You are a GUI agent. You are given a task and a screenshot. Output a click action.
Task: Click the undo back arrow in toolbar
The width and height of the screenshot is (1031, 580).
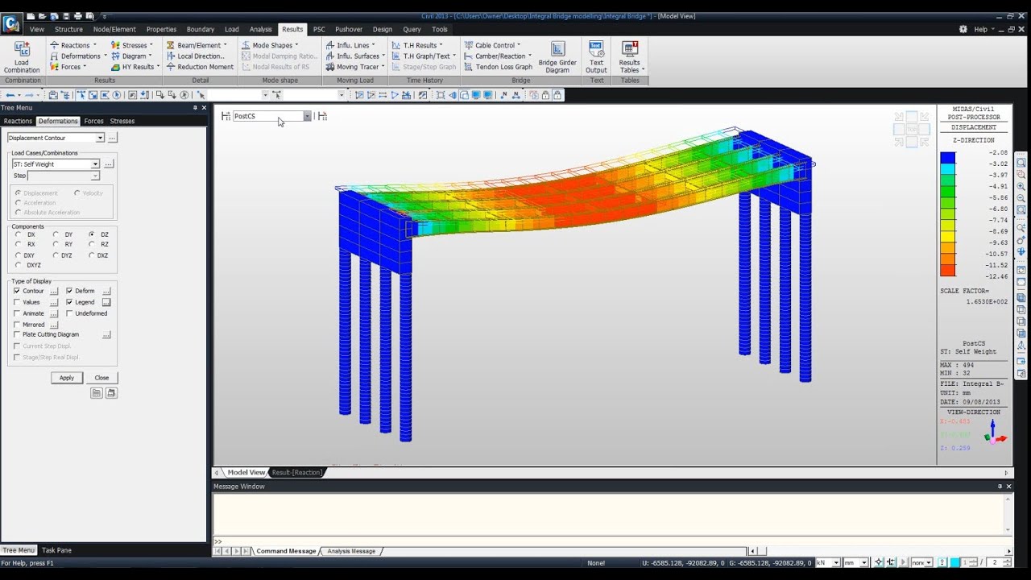coord(10,95)
